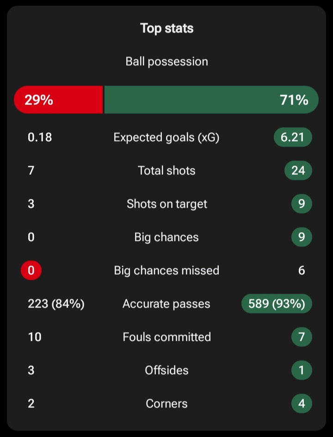Image resolution: width=333 pixels, height=437 pixels.
Task: Click the Fouls committed label
Action: (x=166, y=337)
